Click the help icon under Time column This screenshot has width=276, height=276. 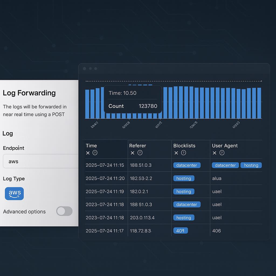pos(95,153)
